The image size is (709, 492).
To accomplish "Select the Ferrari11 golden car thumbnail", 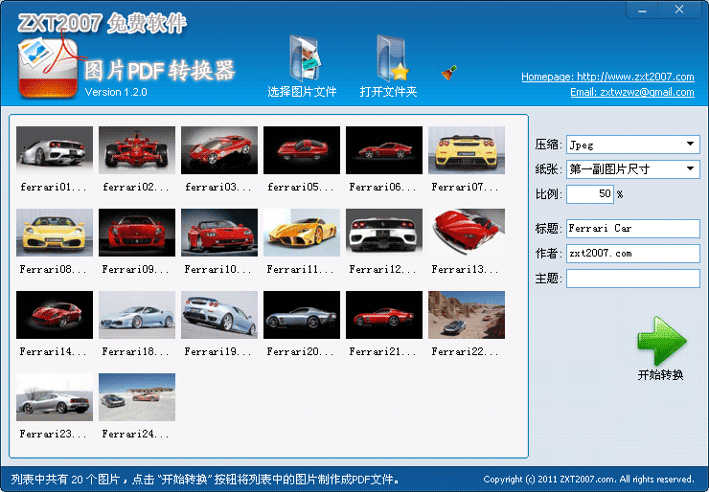I will point(302,233).
